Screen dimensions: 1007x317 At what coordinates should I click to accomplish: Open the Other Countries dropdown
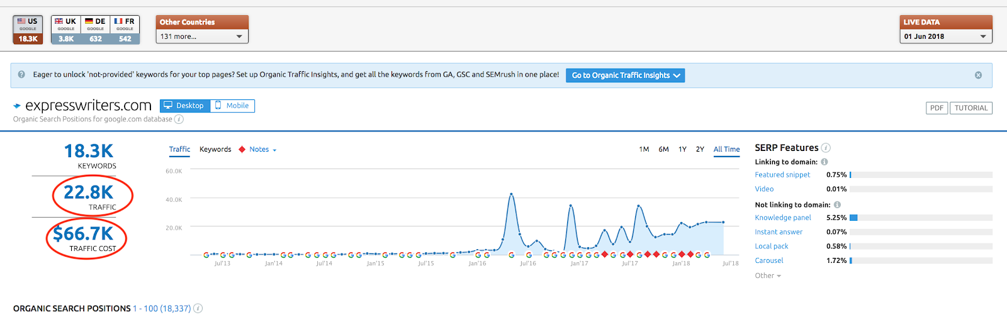pyautogui.click(x=202, y=36)
